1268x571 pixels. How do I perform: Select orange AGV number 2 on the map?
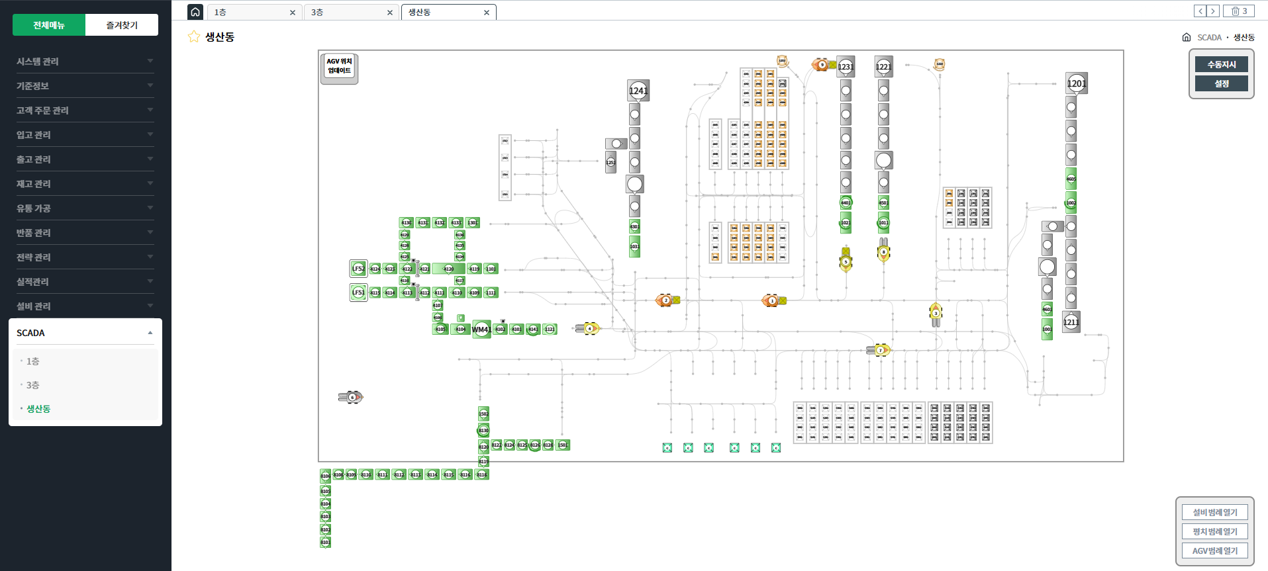667,300
